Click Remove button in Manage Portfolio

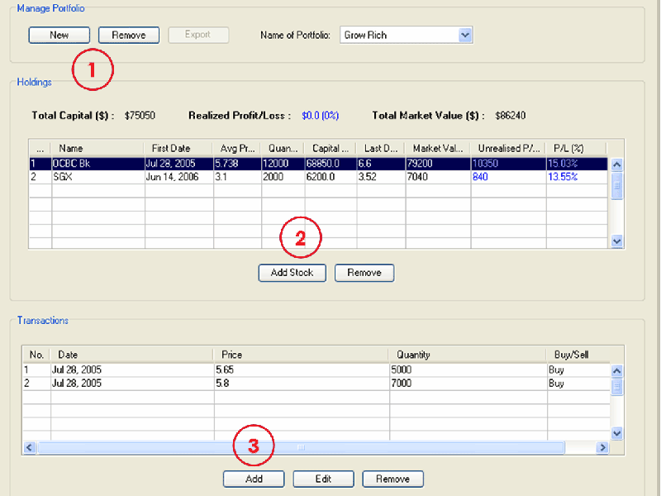pyautogui.click(x=128, y=35)
